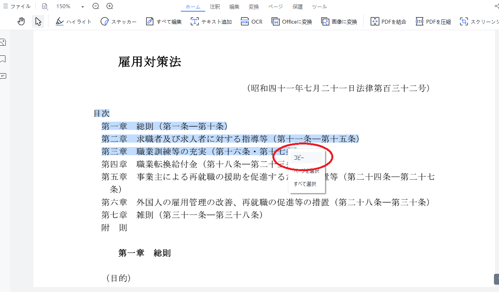
Task: Click the ハイライト highlight tool
Action: 73,22
